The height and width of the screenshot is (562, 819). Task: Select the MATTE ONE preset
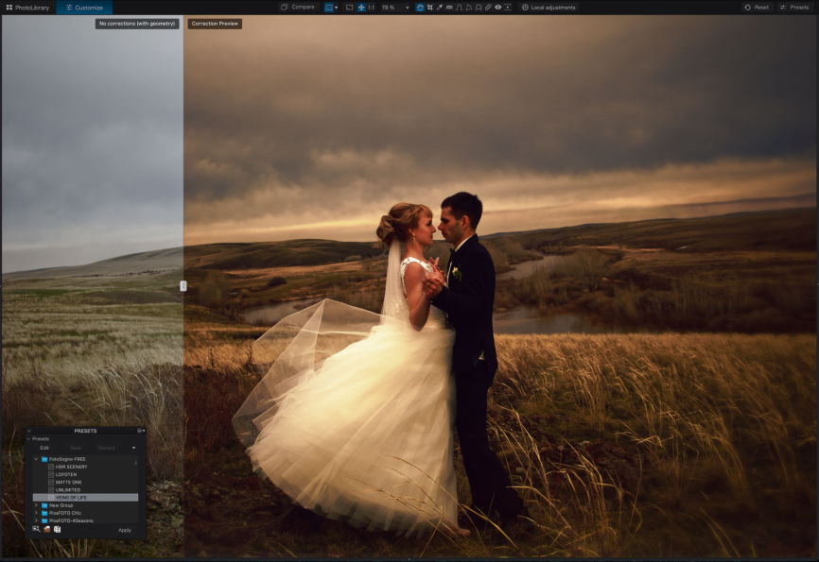pos(68,482)
